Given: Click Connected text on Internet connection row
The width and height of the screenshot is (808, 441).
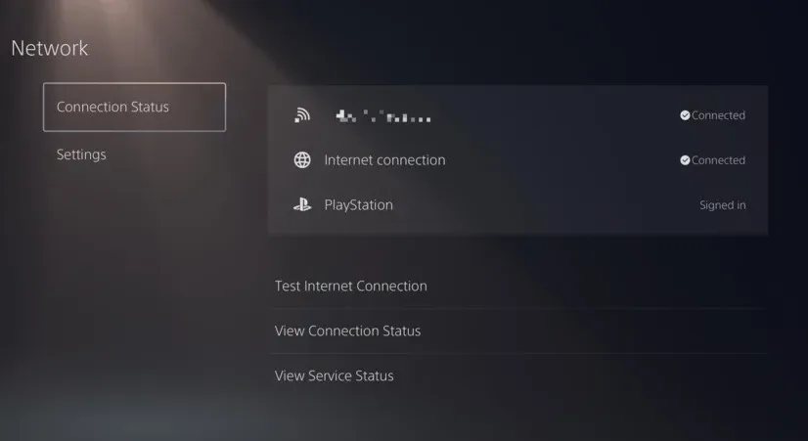Looking at the screenshot, I should click(x=718, y=160).
